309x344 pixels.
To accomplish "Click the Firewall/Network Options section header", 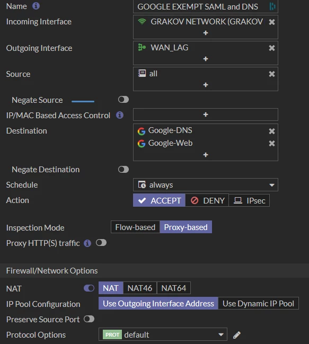I will coord(52,271).
